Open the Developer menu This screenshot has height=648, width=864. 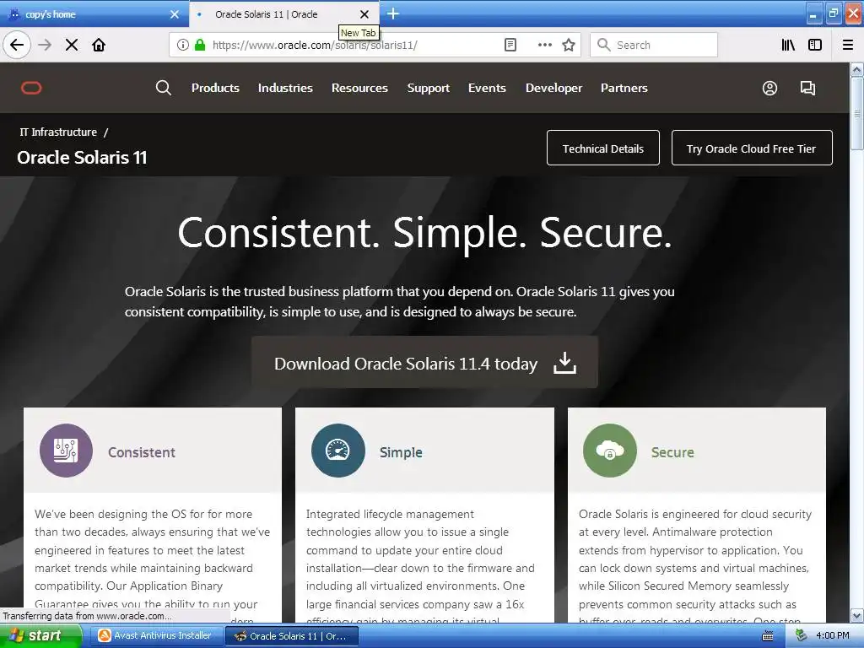[x=553, y=88]
